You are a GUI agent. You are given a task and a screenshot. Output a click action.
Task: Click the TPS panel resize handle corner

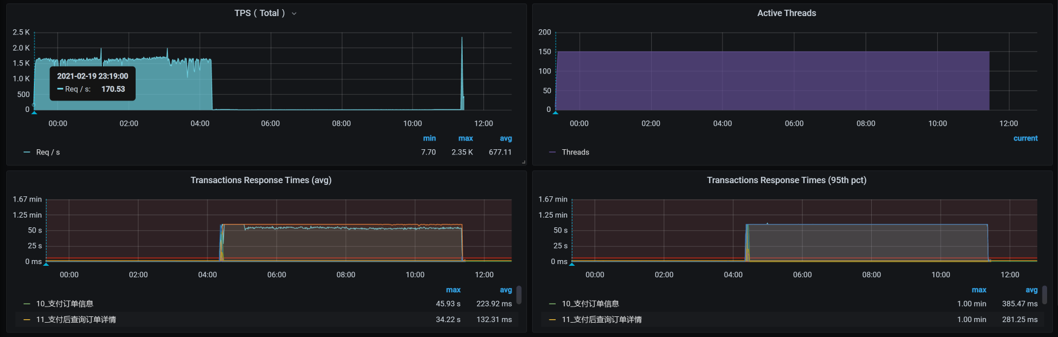[x=524, y=162]
